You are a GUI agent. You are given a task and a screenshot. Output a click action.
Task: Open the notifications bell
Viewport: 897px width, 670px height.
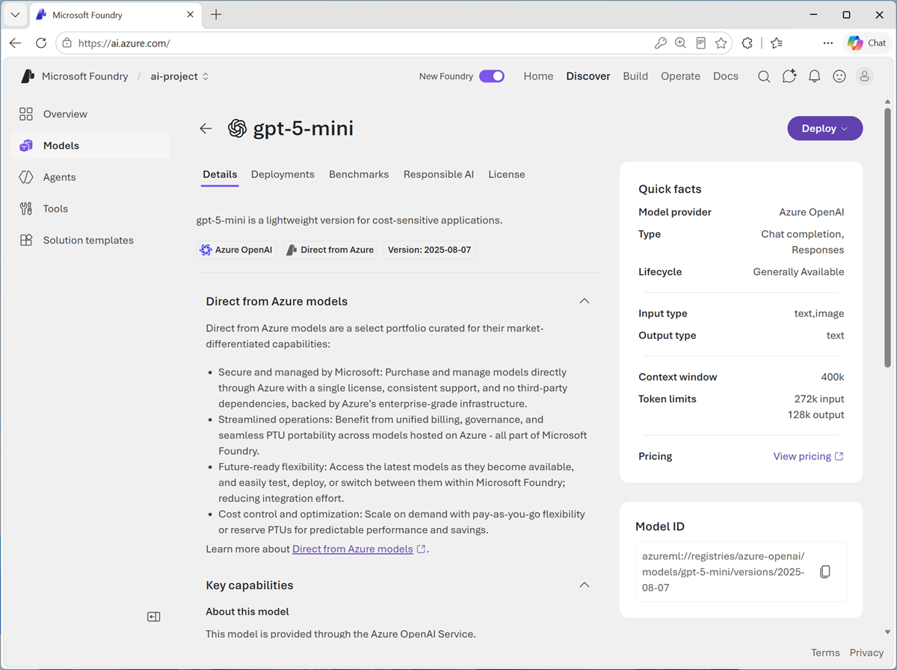[x=815, y=76]
